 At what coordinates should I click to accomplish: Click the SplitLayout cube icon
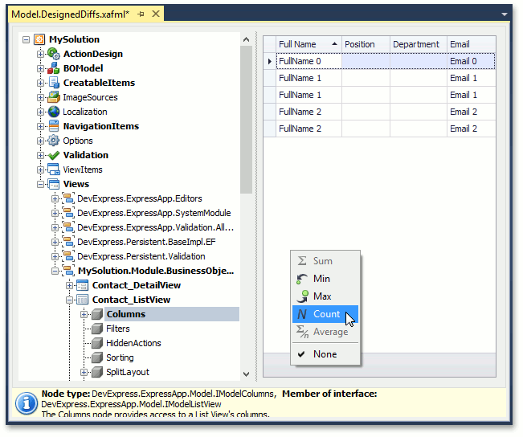(x=96, y=372)
